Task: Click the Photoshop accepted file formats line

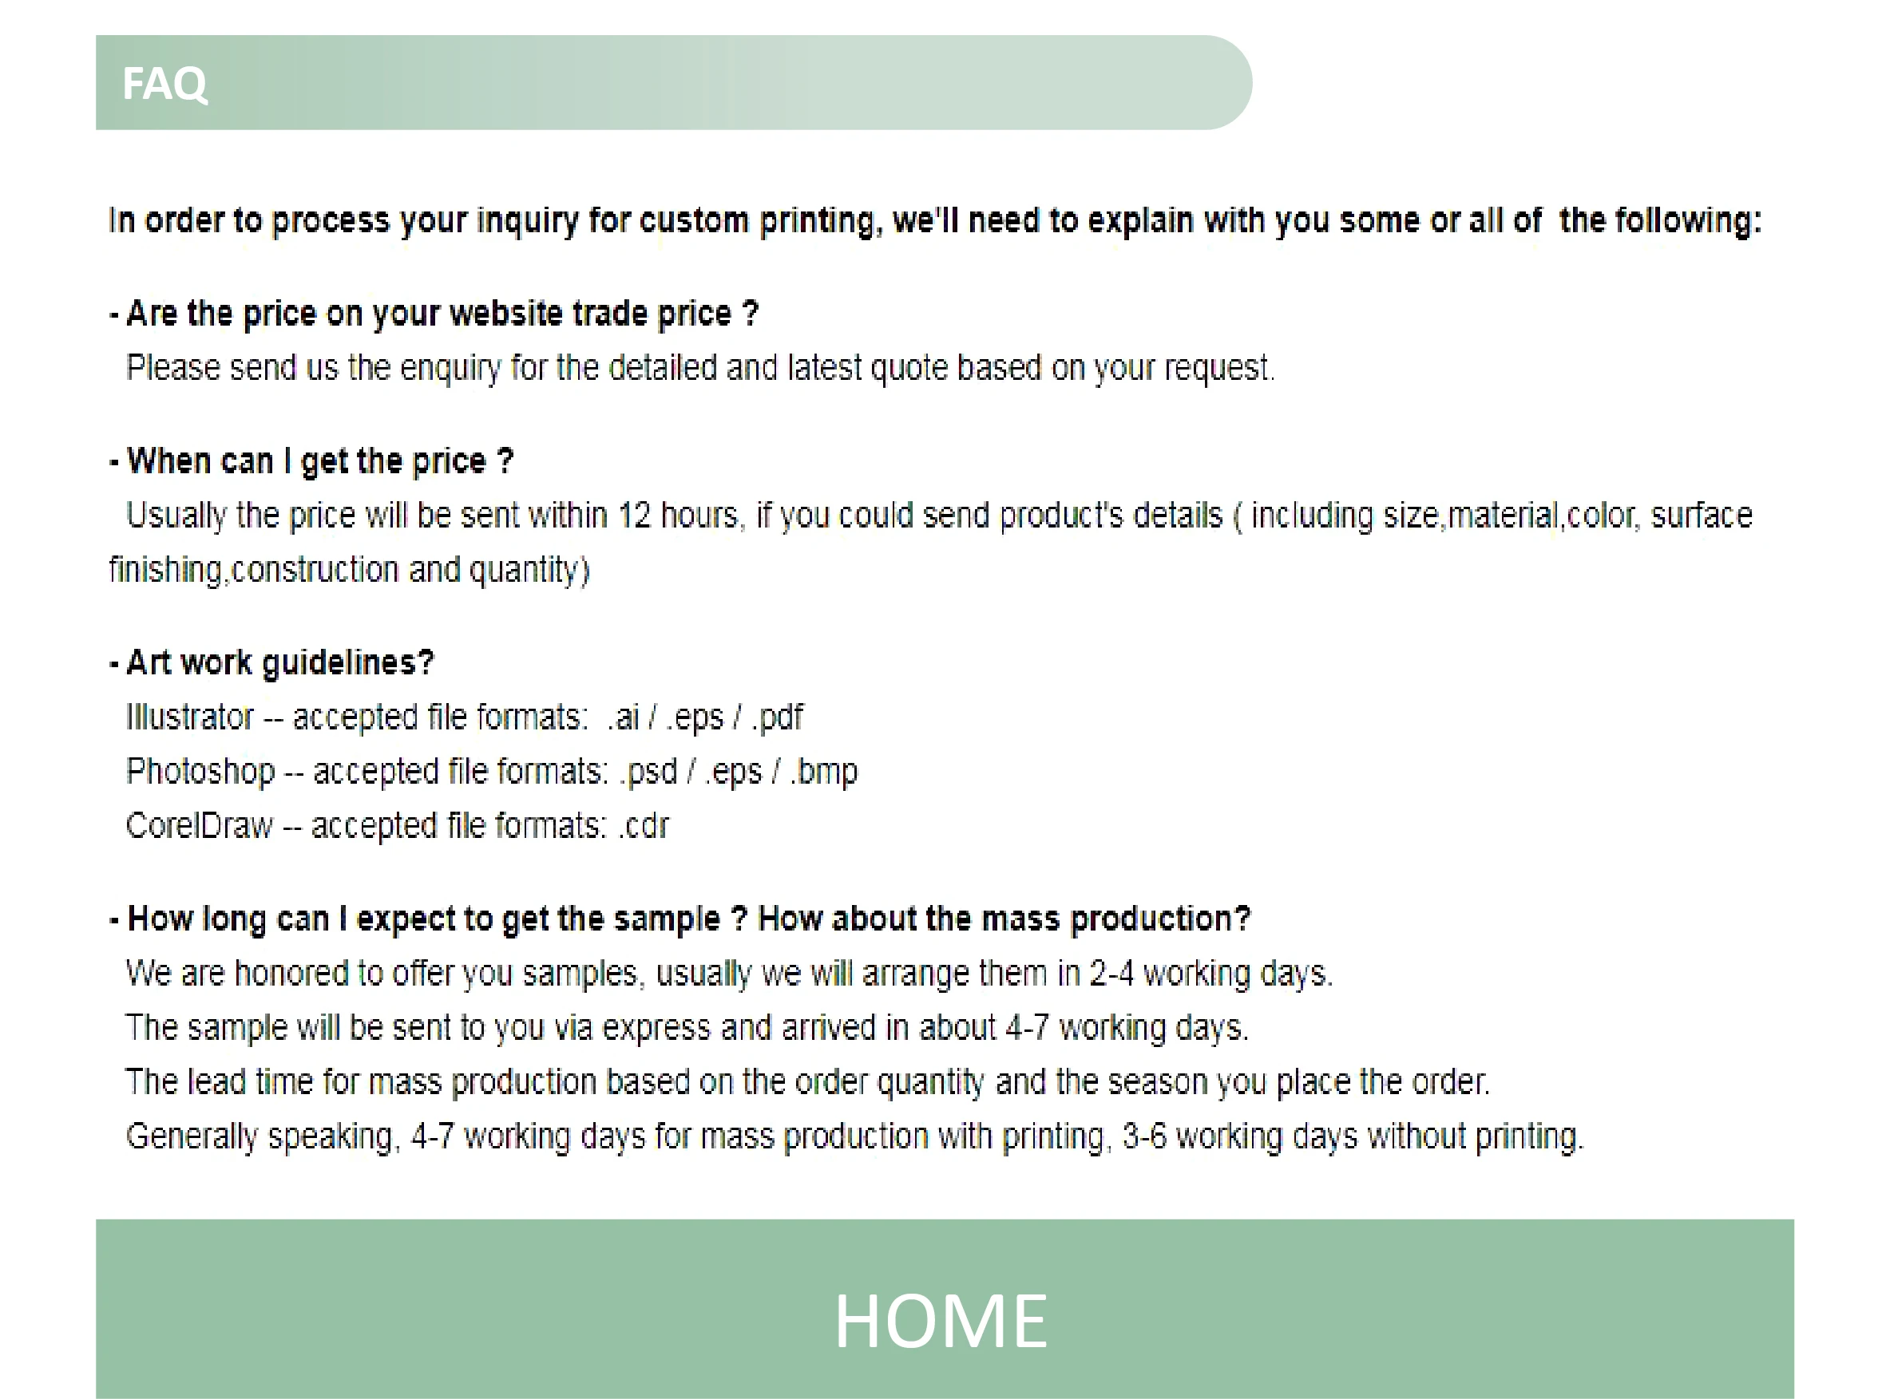Action: pyautogui.click(x=491, y=772)
